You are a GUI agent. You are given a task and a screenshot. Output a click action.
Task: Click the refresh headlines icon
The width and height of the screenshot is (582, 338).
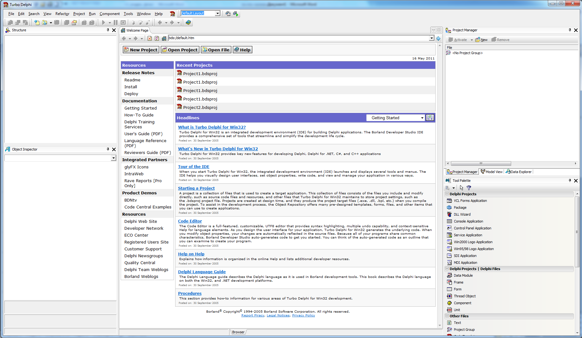pos(430,118)
